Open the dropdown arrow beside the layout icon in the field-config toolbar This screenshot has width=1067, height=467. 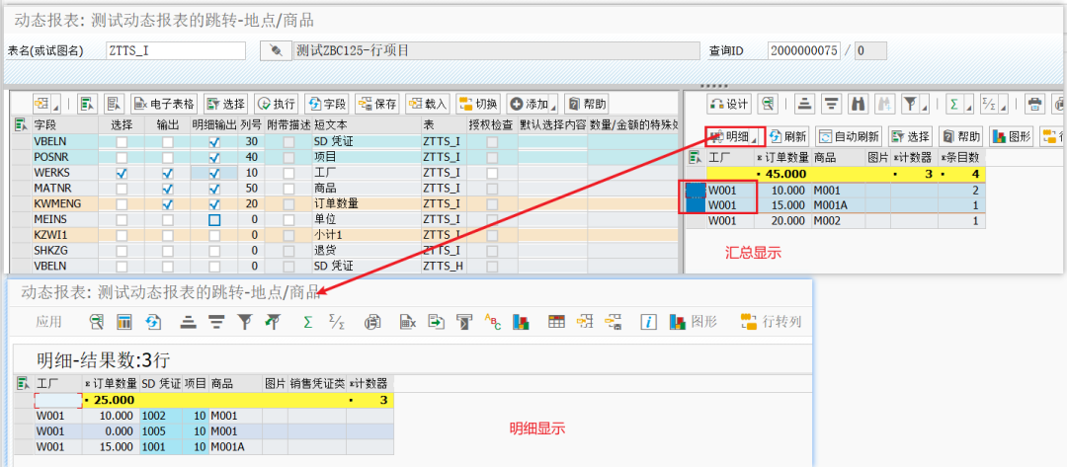coord(55,108)
